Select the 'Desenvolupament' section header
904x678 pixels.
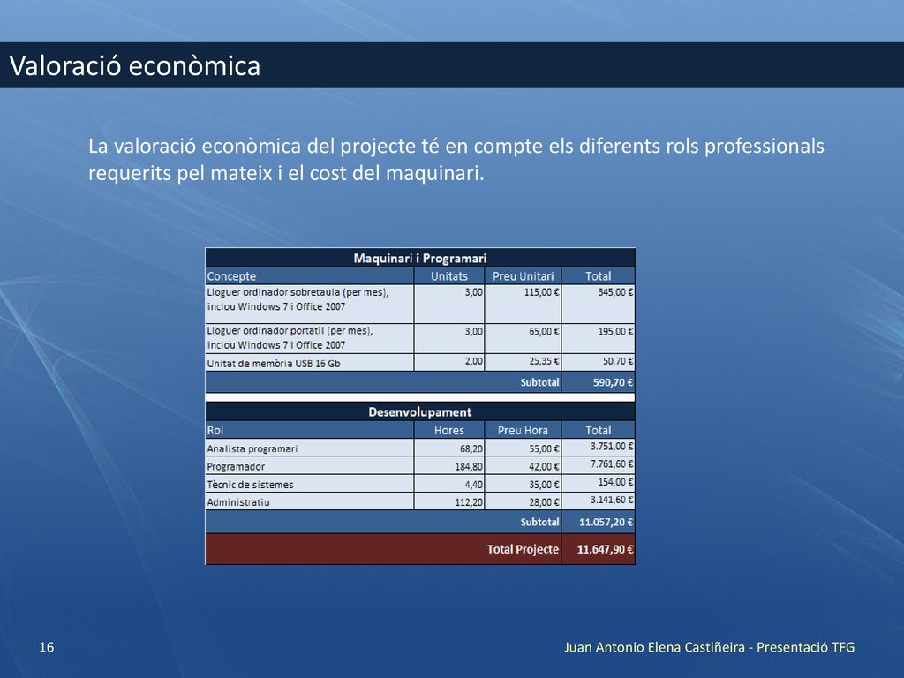(419, 411)
